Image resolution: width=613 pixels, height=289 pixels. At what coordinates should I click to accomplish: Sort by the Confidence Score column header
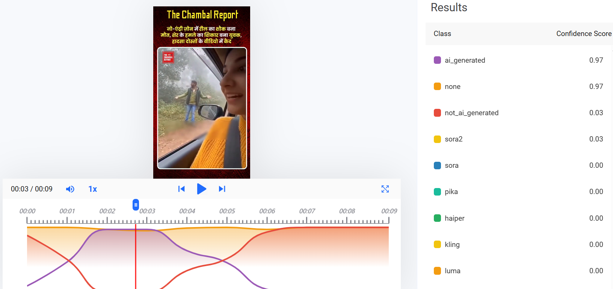coord(583,34)
